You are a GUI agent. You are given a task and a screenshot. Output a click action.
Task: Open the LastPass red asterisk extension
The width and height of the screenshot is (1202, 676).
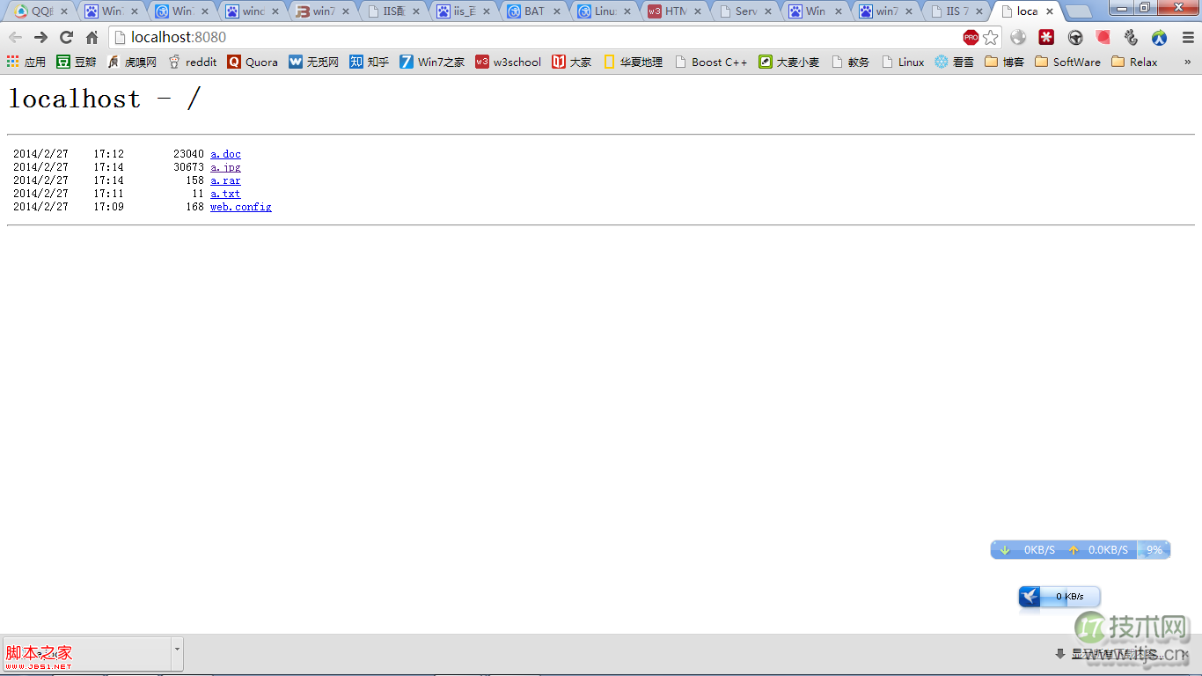click(1046, 37)
